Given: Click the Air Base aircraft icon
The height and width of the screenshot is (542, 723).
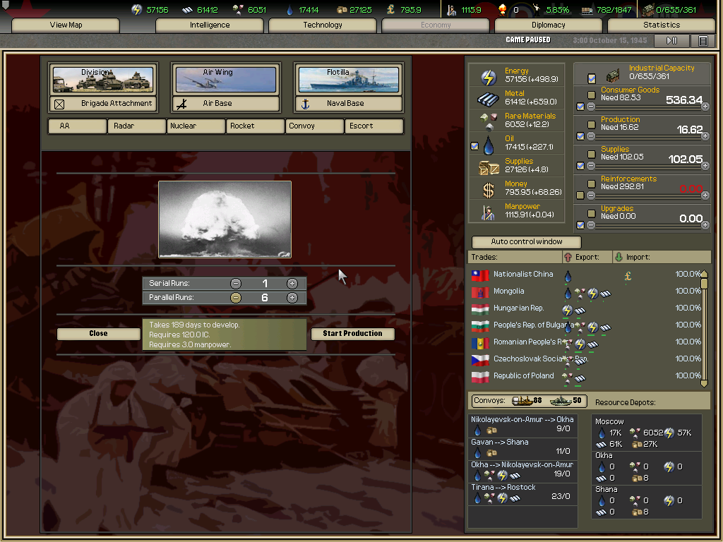Looking at the screenshot, I should (x=181, y=104).
